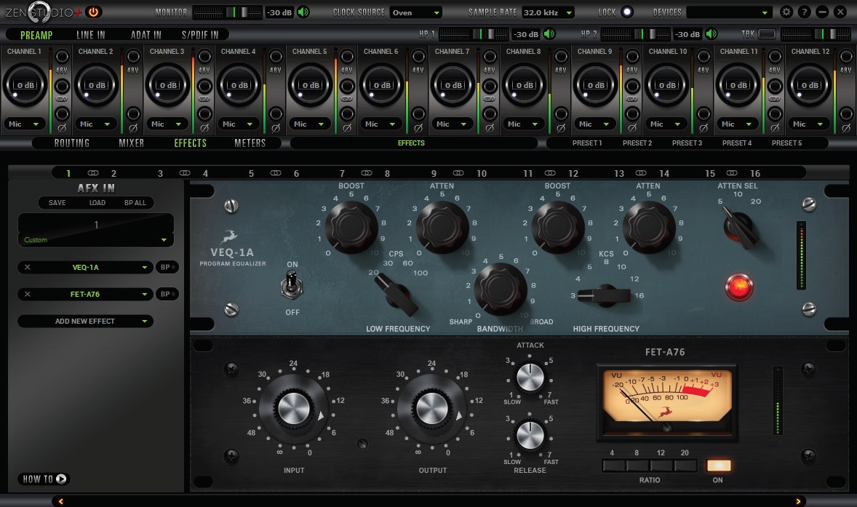Load Preset 5
The width and height of the screenshot is (857, 507).
pos(786,143)
